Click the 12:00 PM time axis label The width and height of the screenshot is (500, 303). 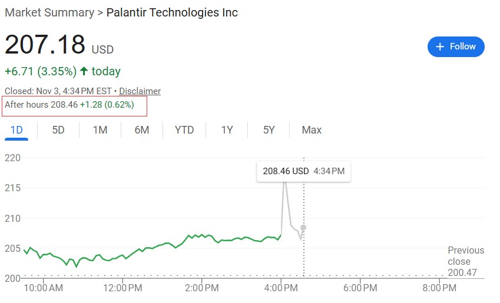tap(122, 288)
